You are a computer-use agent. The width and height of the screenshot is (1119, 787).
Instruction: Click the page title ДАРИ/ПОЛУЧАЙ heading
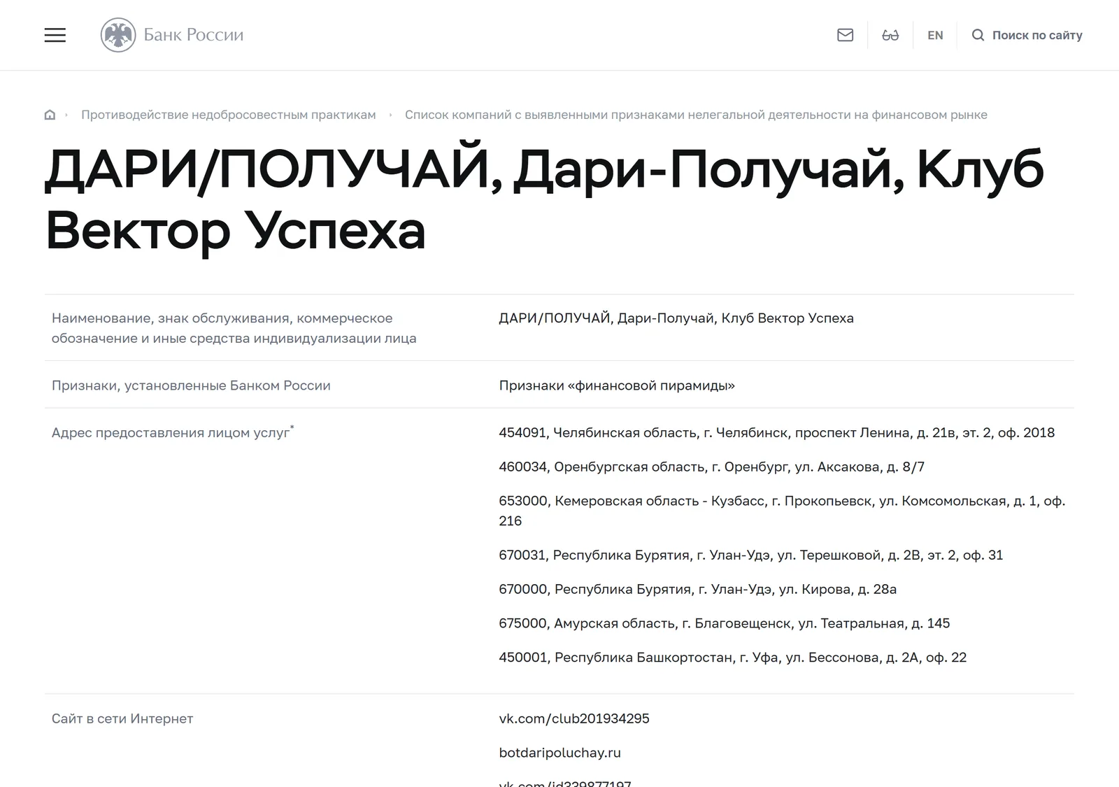click(544, 199)
